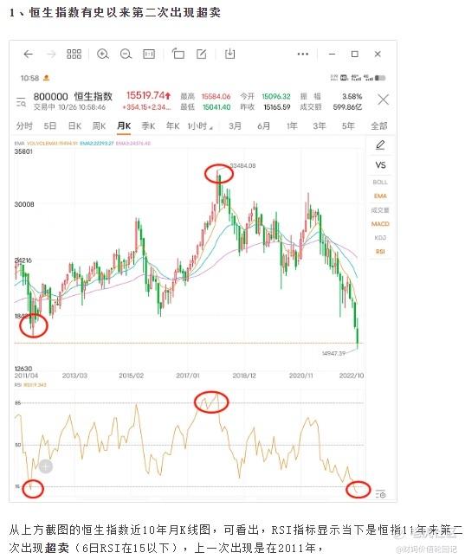
Task: Open the edit image icon
Action: [202, 55]
